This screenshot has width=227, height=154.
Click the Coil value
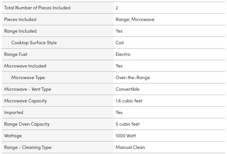coord(119,43)
